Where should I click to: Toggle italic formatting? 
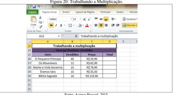(x=56, y=25)
